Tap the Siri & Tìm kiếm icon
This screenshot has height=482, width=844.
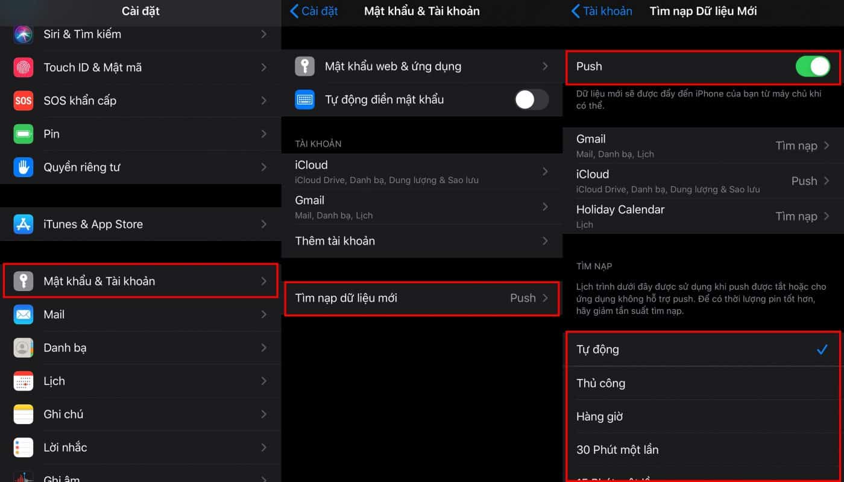point(24,34)
